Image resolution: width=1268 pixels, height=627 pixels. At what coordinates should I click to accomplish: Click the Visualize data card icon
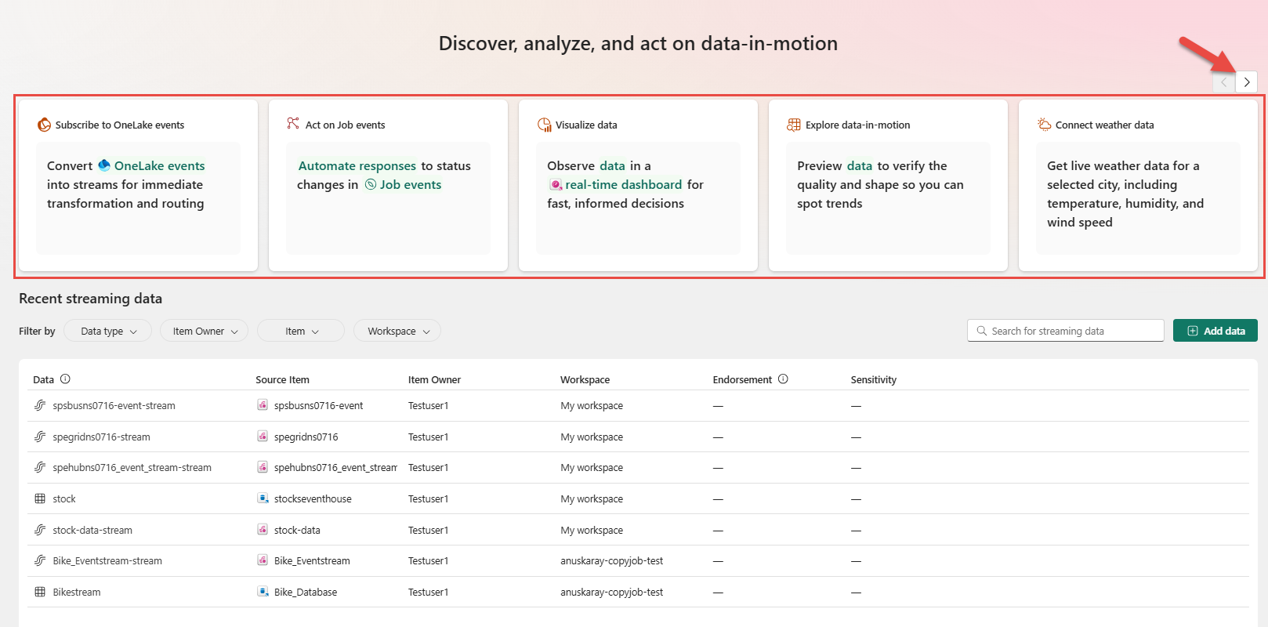(x=544, y=125)
